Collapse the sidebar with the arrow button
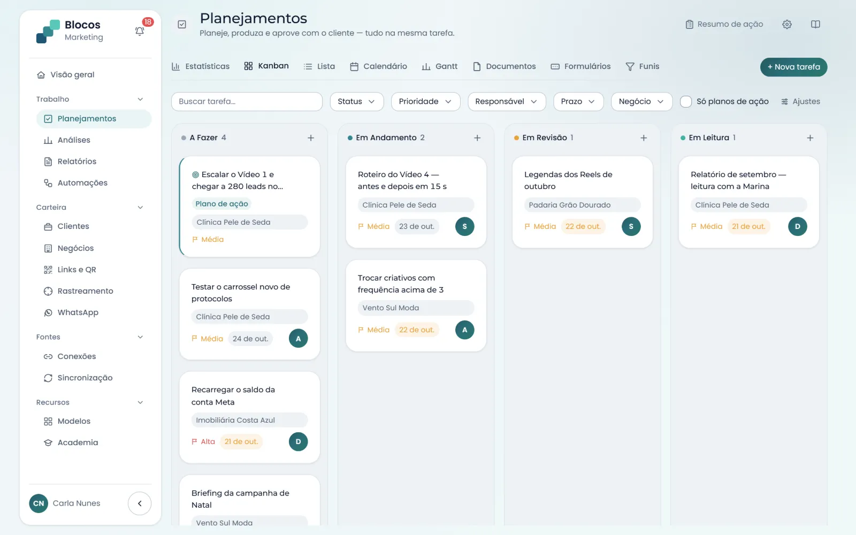 point(140,503)
